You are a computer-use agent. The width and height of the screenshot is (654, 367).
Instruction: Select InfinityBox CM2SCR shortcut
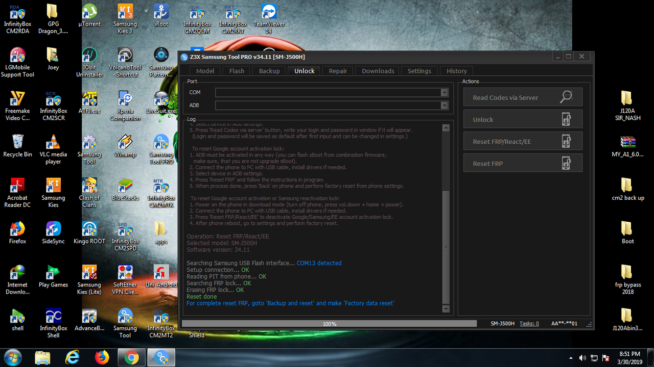(53, 106)
